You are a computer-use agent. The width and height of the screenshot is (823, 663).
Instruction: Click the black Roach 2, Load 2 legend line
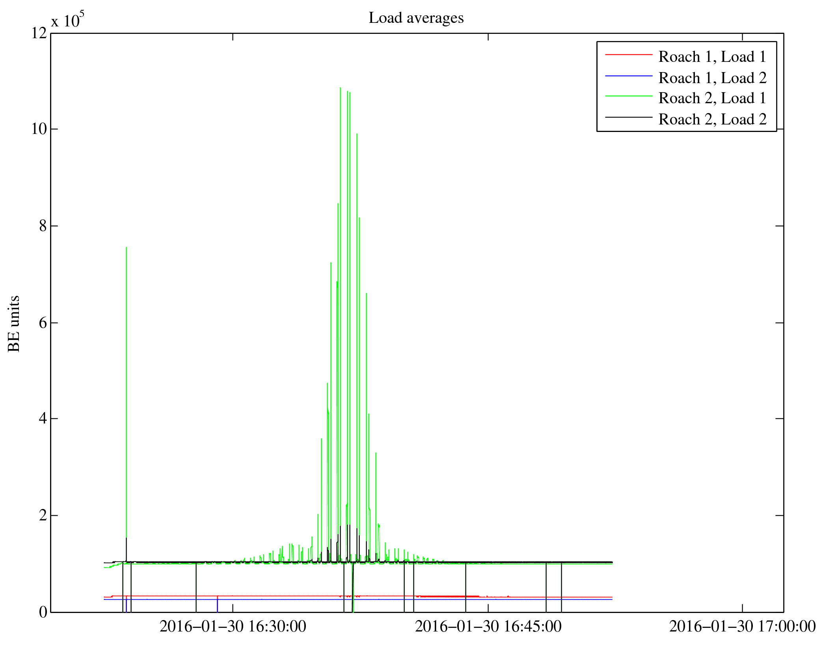(x=628, y=117)
